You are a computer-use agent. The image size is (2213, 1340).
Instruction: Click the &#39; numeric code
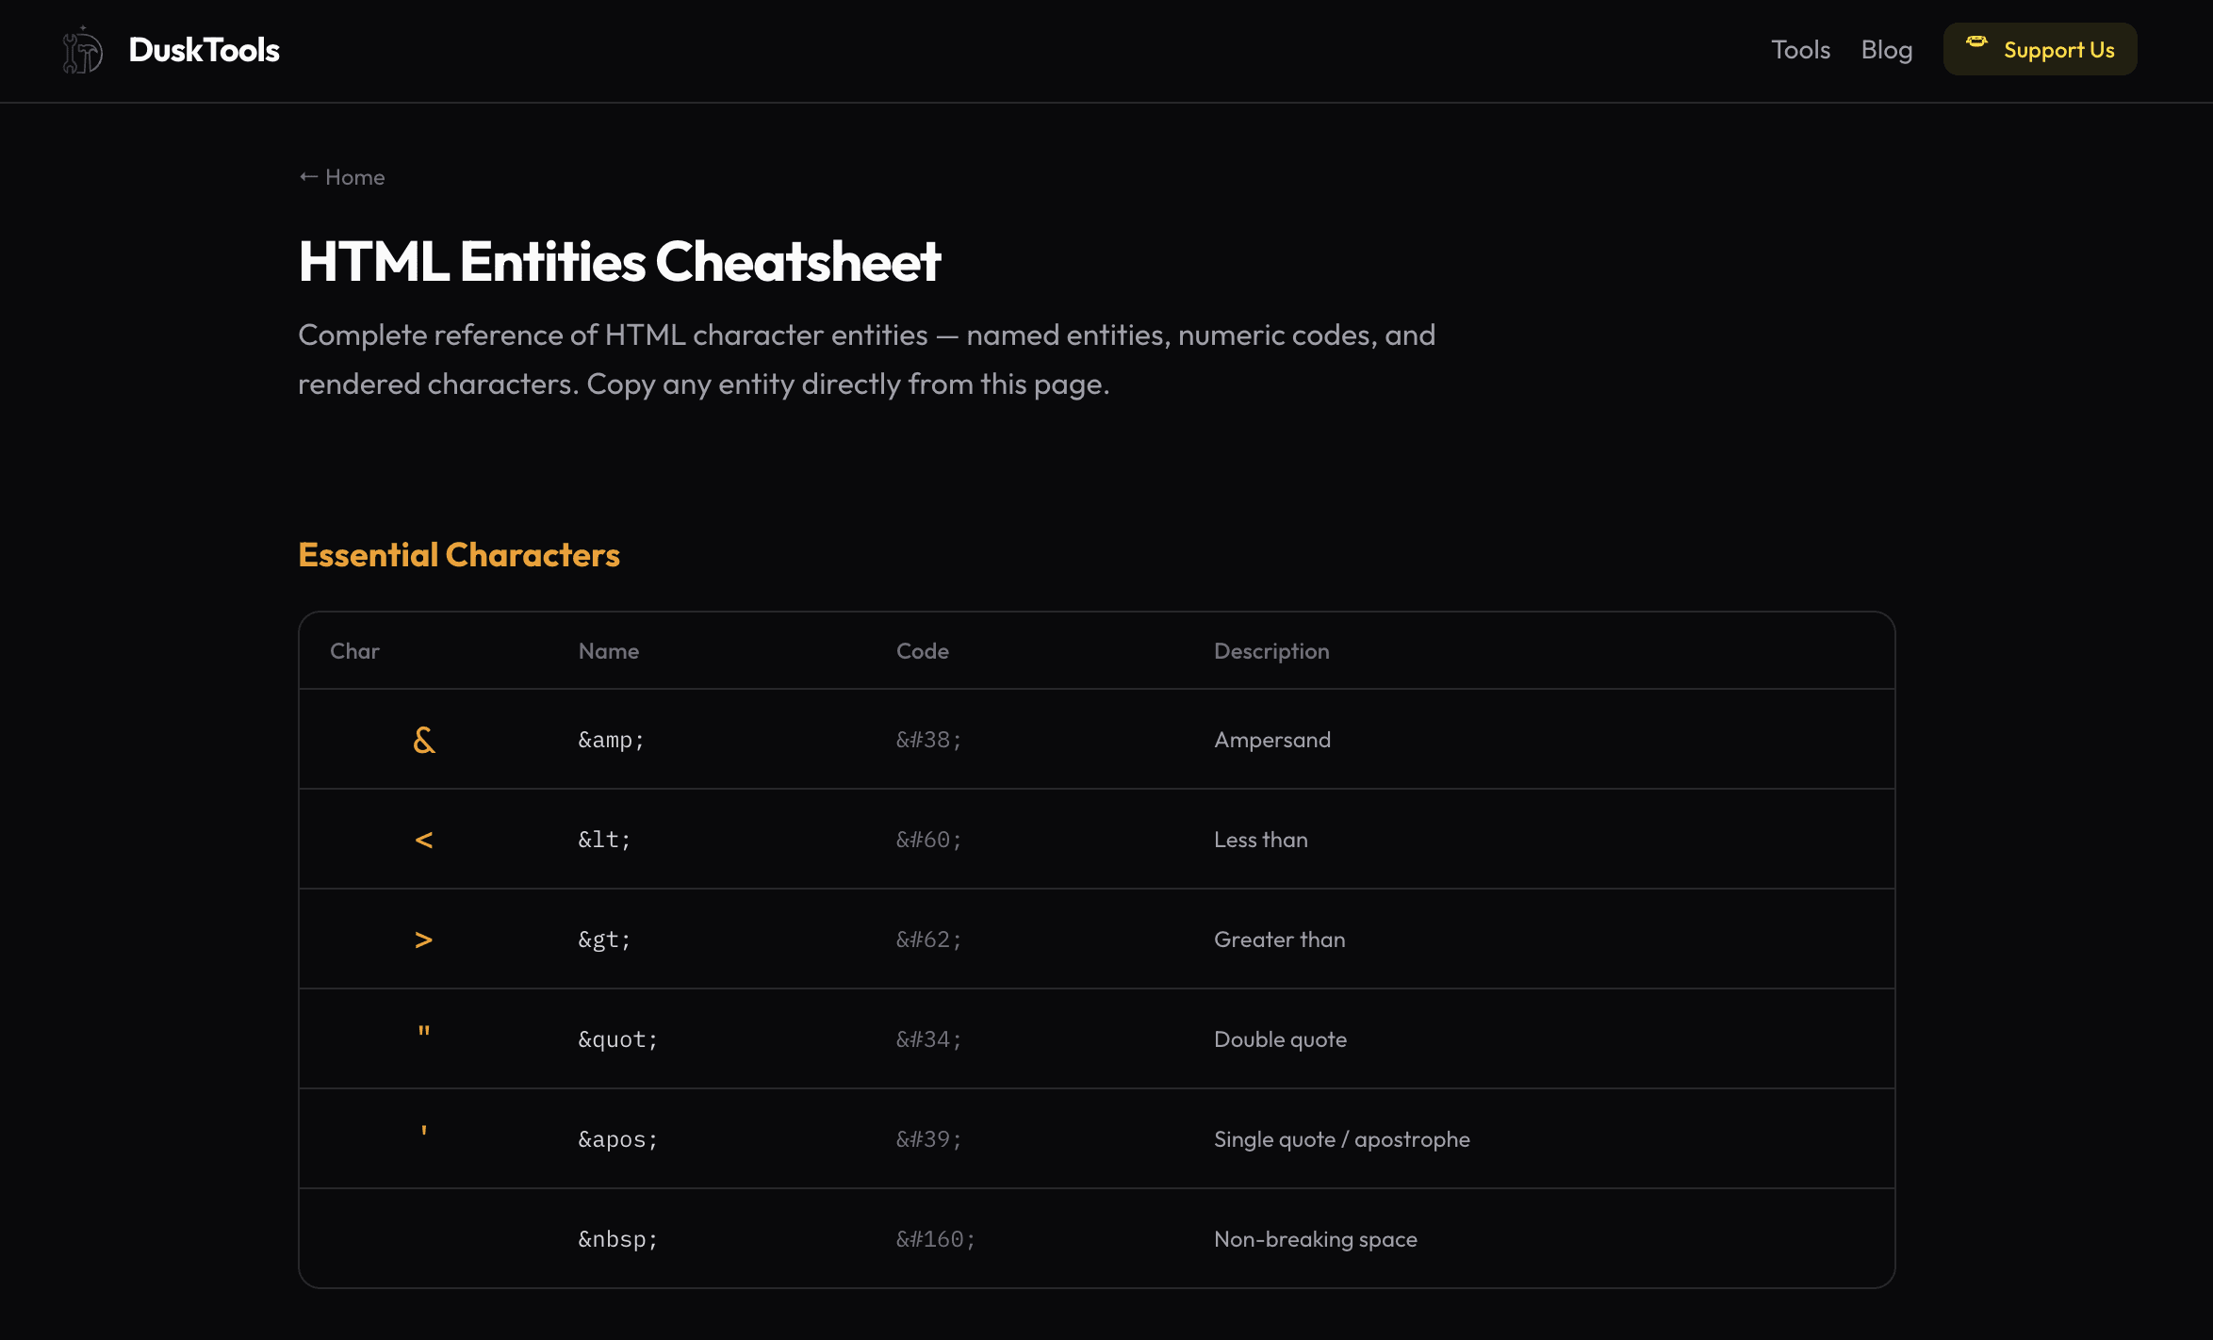pyautogui.click(x=928, y=1139)
